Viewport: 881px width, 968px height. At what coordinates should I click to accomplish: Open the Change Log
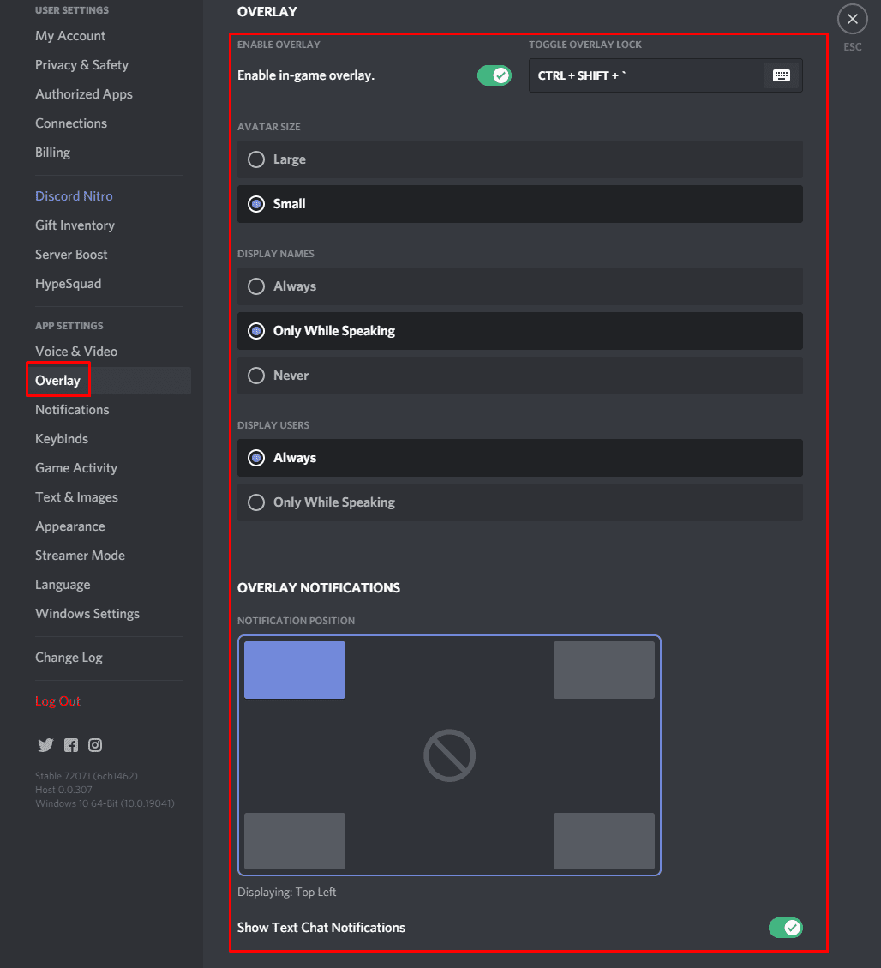click(69, 657)
